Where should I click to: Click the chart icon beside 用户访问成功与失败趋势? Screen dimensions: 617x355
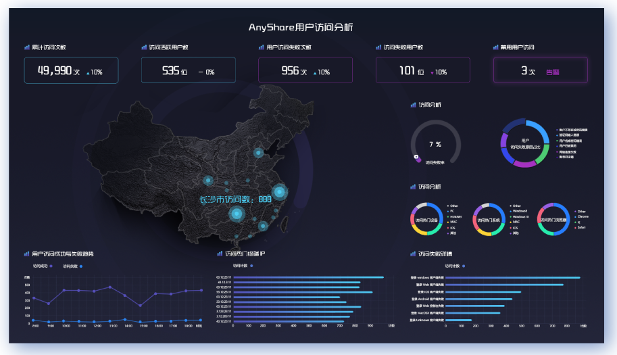point(27,254)
